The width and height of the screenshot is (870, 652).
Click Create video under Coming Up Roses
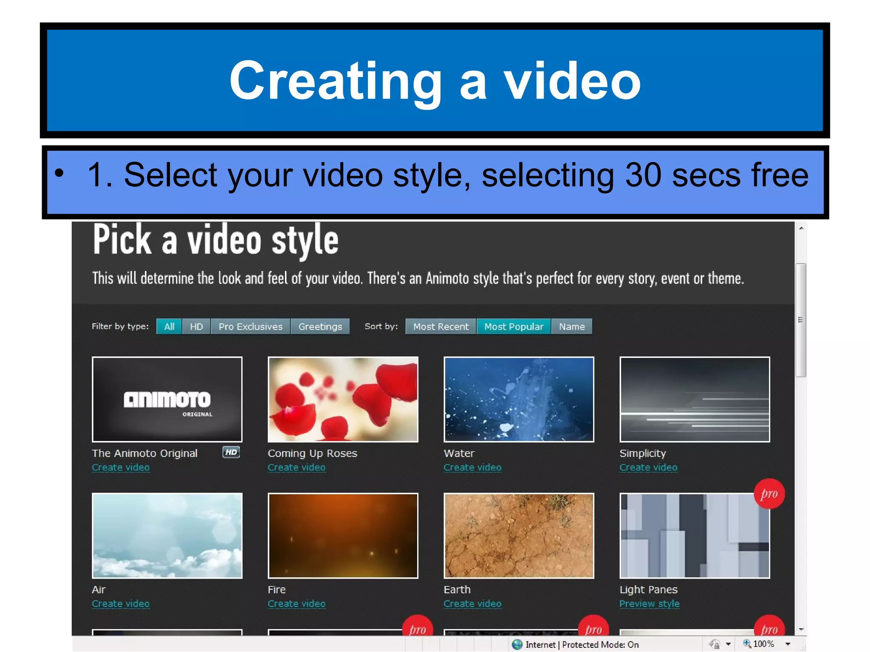click(x=297, y=467)
